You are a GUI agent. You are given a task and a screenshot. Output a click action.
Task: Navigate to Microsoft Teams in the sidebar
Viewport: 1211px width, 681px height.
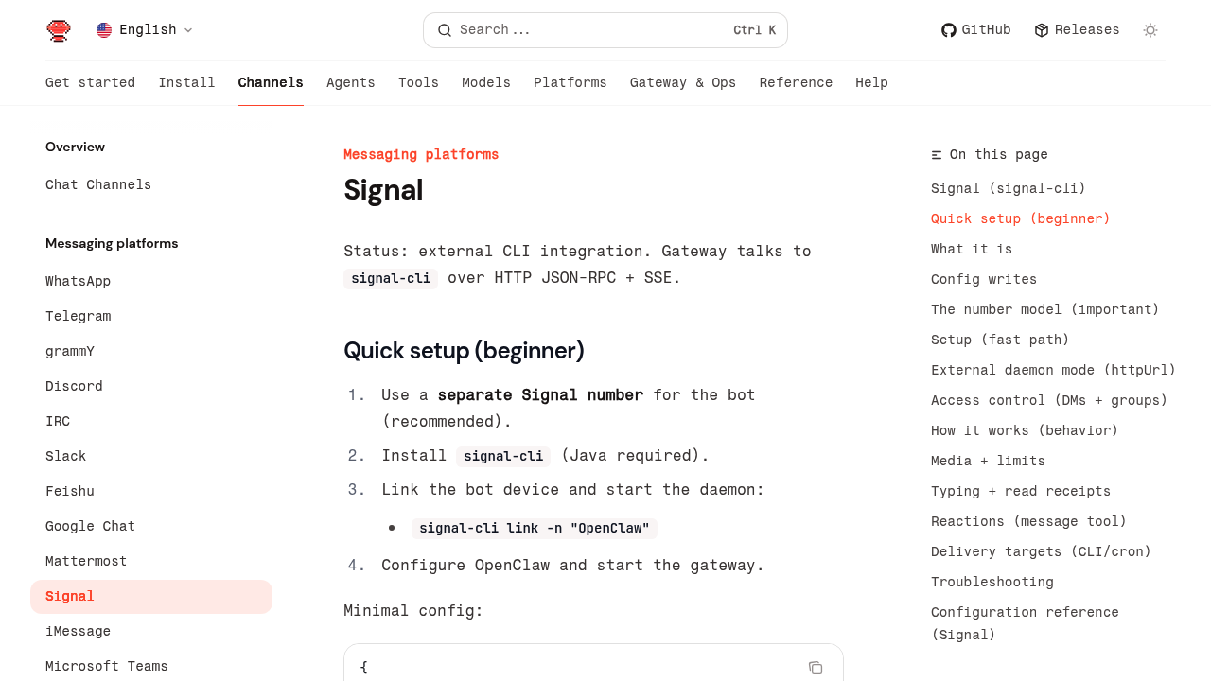(106, 666)
